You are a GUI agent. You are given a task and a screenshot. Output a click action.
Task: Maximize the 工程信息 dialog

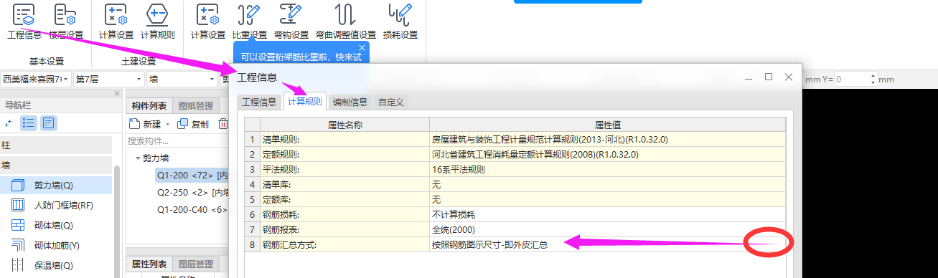click(769, 77)
